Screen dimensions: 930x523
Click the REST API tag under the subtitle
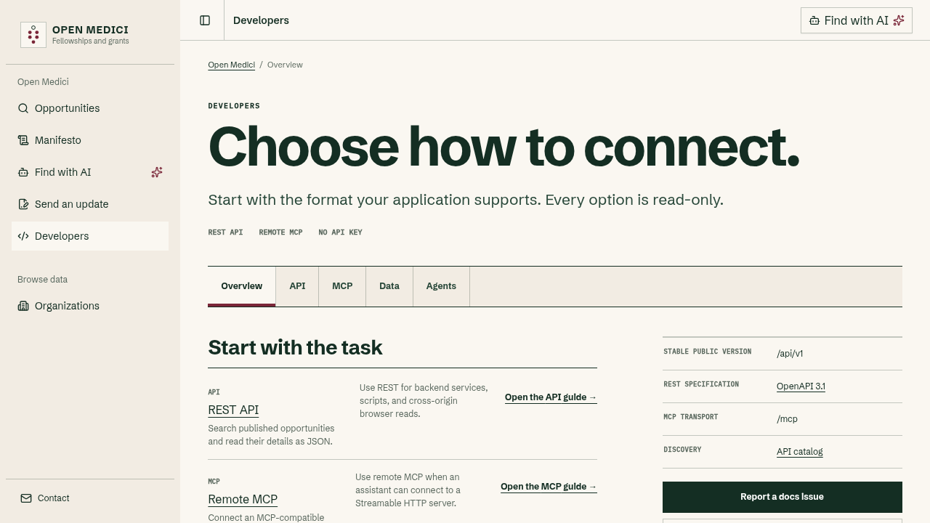click(x=225, y=232)
